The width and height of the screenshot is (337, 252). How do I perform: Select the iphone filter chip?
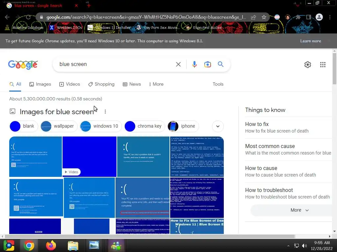[x=183, y=126]
